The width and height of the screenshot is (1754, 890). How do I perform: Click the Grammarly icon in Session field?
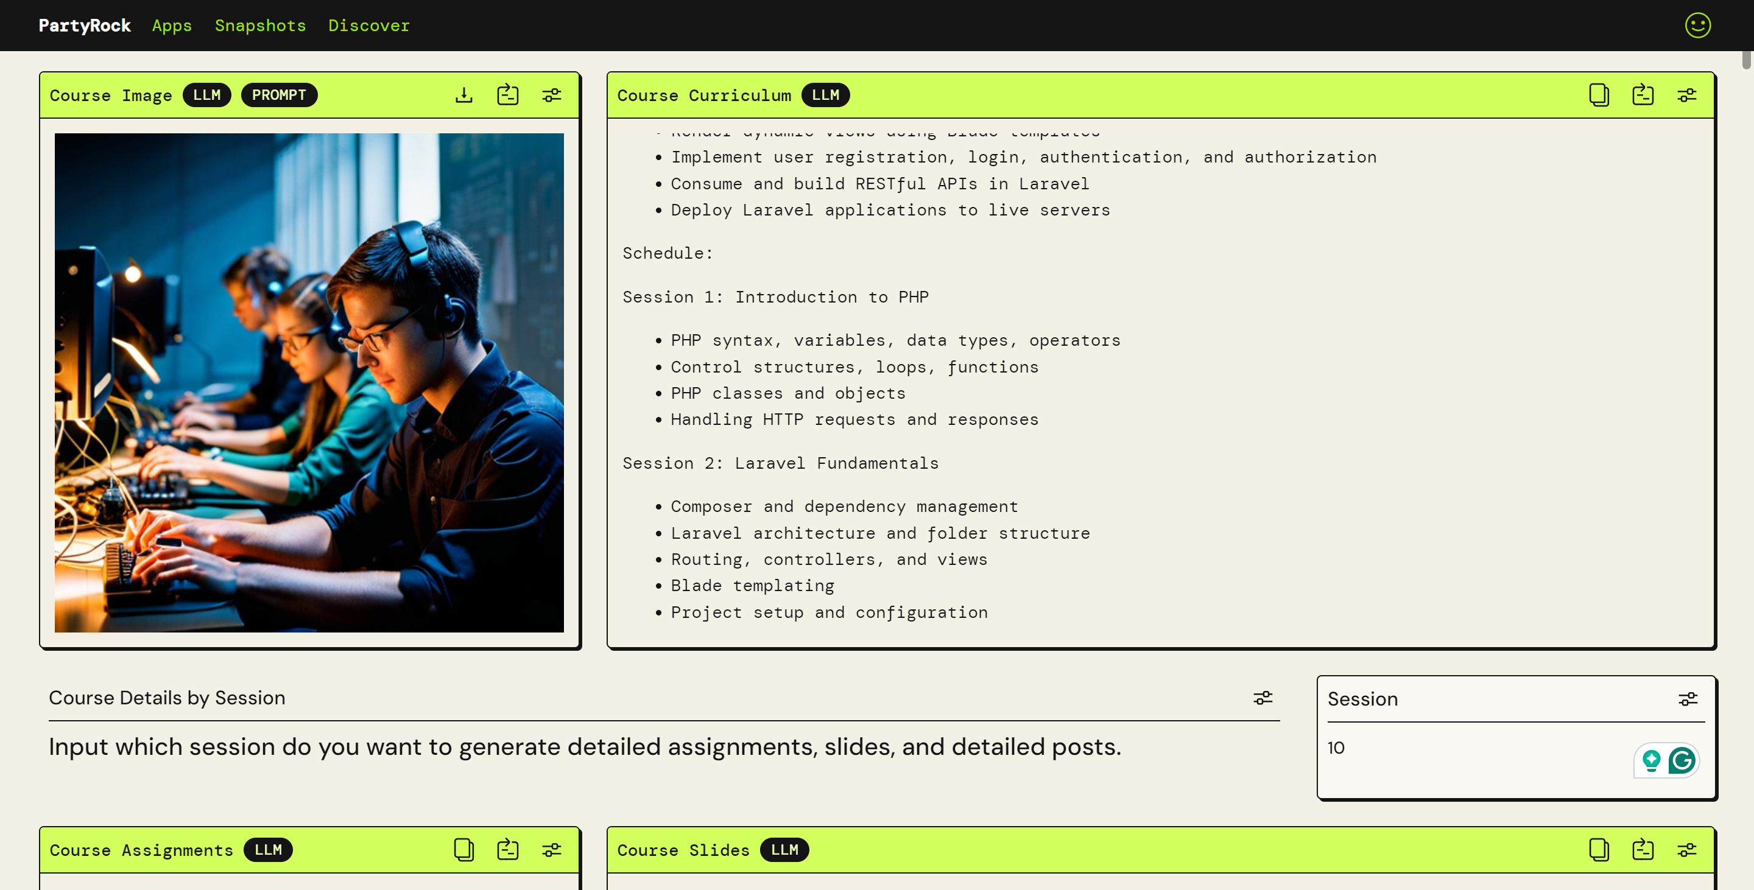click(1681, 760)
